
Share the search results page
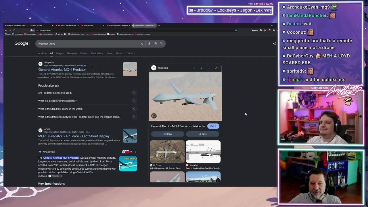274,44
